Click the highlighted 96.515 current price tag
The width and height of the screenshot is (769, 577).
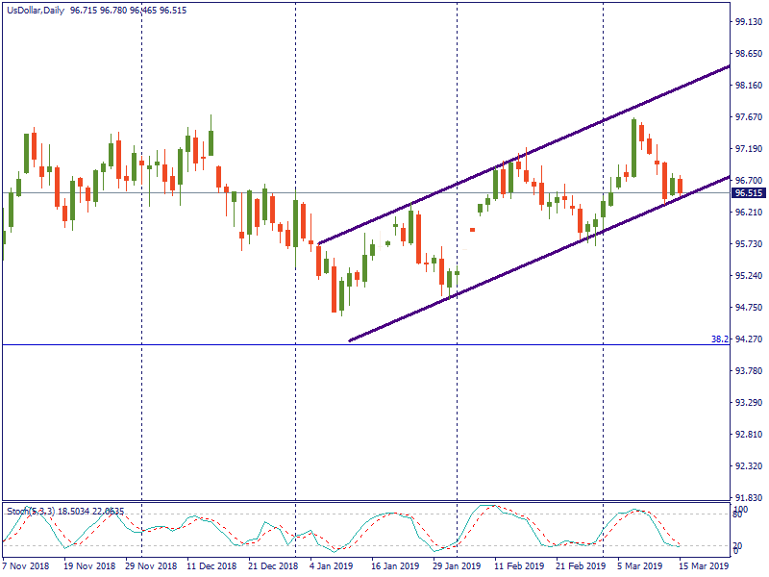(x=749, y=192)
